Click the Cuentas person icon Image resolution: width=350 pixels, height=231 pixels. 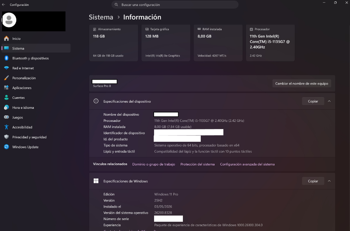(7, 97)
